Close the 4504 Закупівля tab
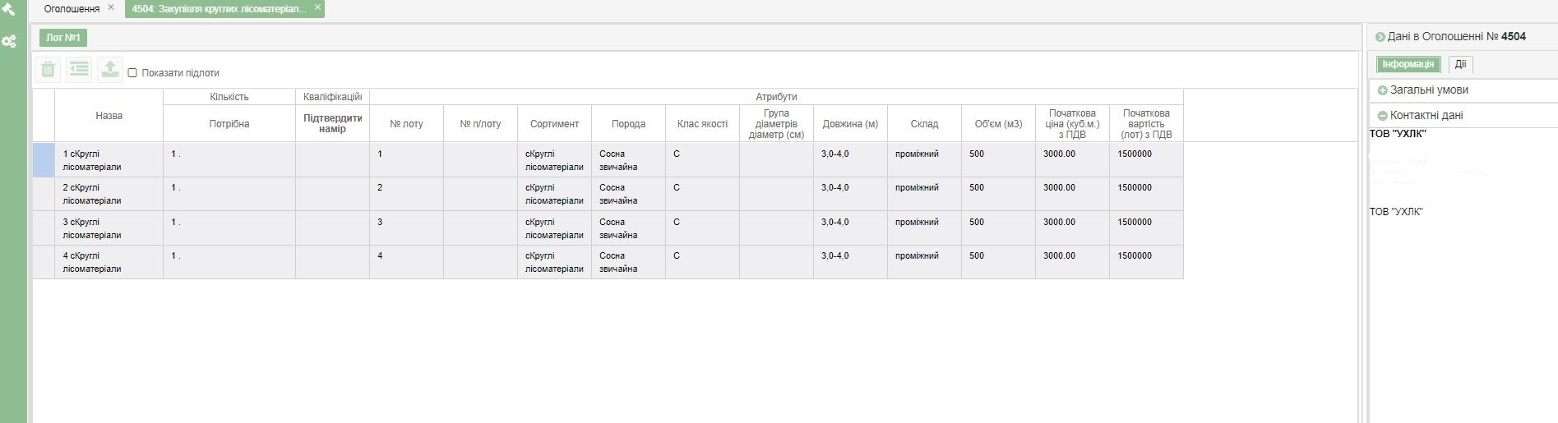 [317, 7]
